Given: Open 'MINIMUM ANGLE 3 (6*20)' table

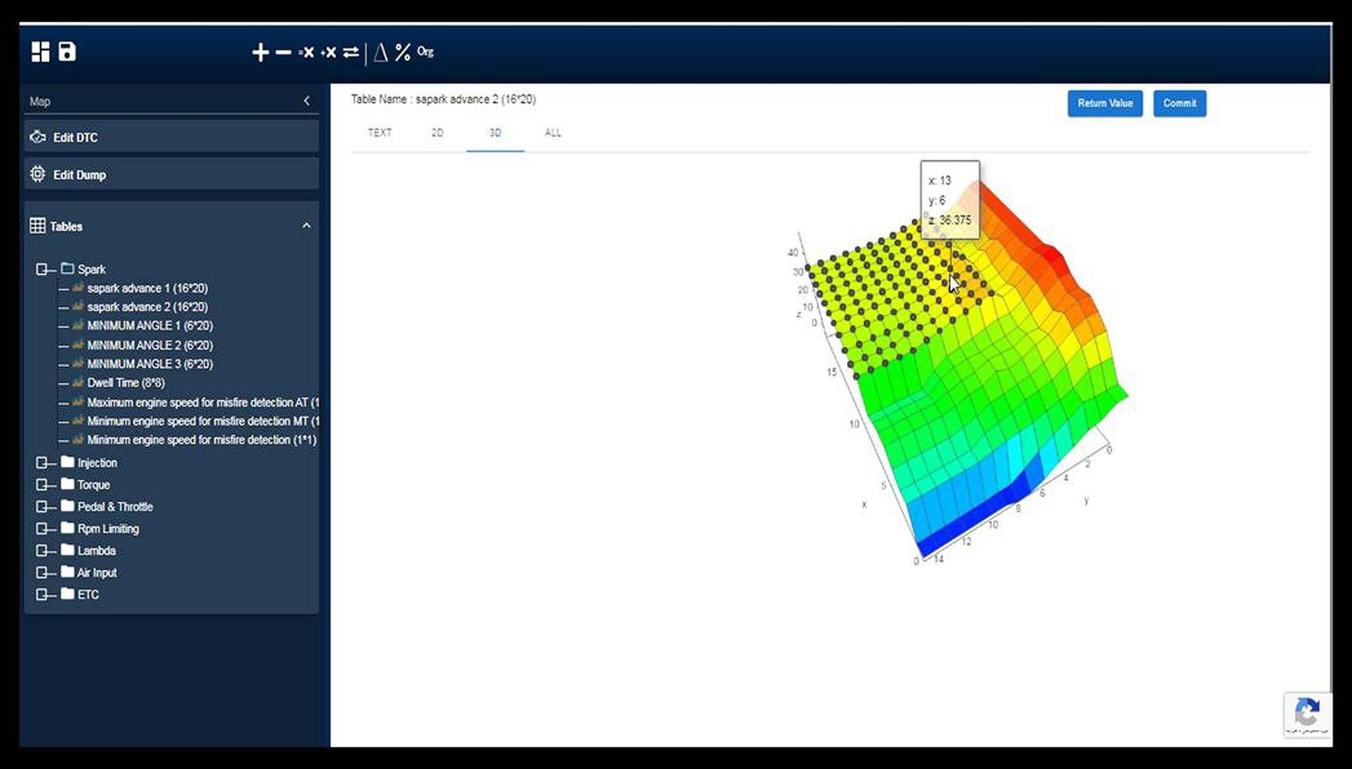Looking at the screenshot, I should [x=150, y=364].
